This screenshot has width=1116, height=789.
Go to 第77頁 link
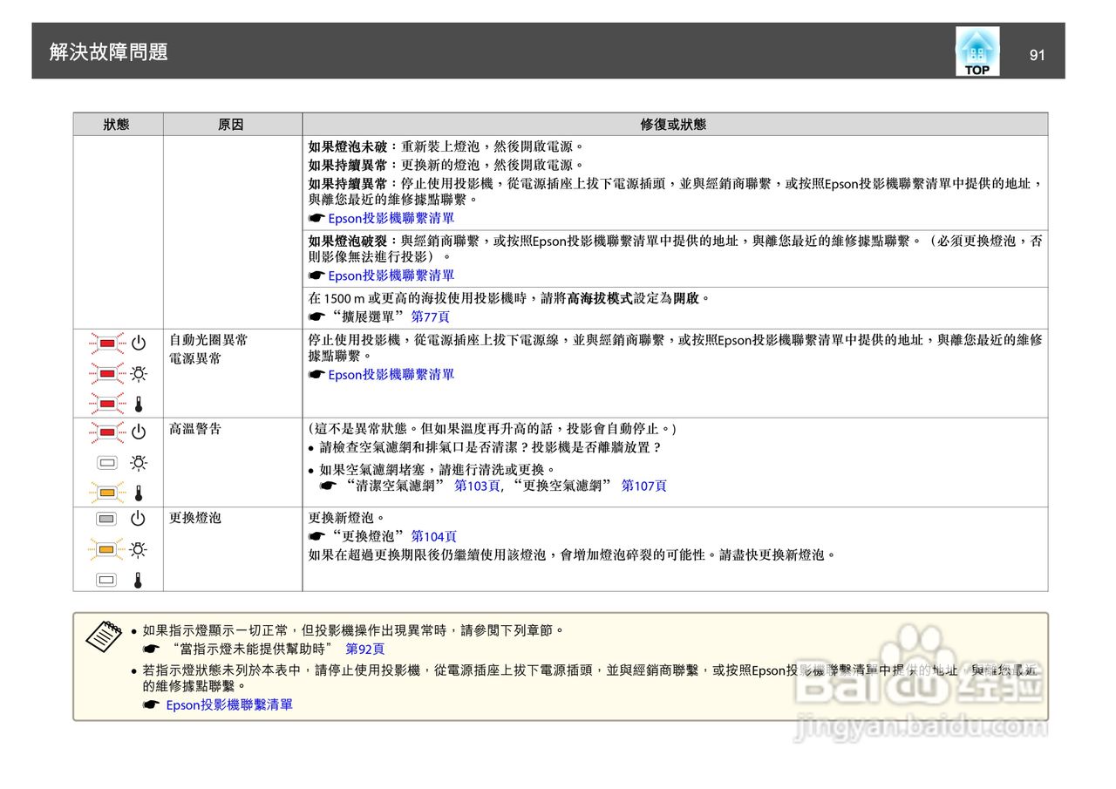[x=430, y=317]
